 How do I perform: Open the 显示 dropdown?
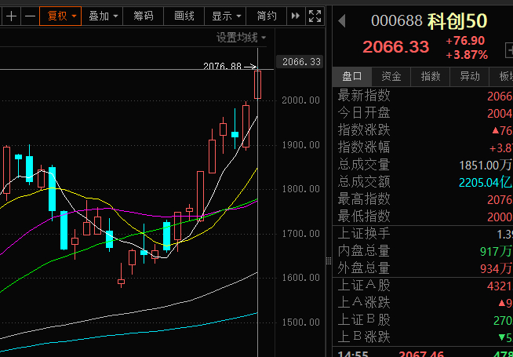click(225, 16)
